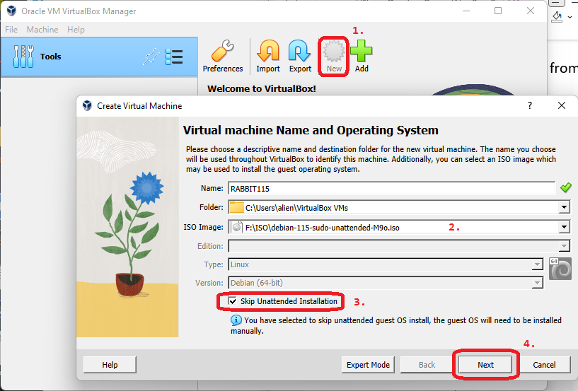Click the Back button
The width and height of the screenshot is (578, 391).
point(427,365)
